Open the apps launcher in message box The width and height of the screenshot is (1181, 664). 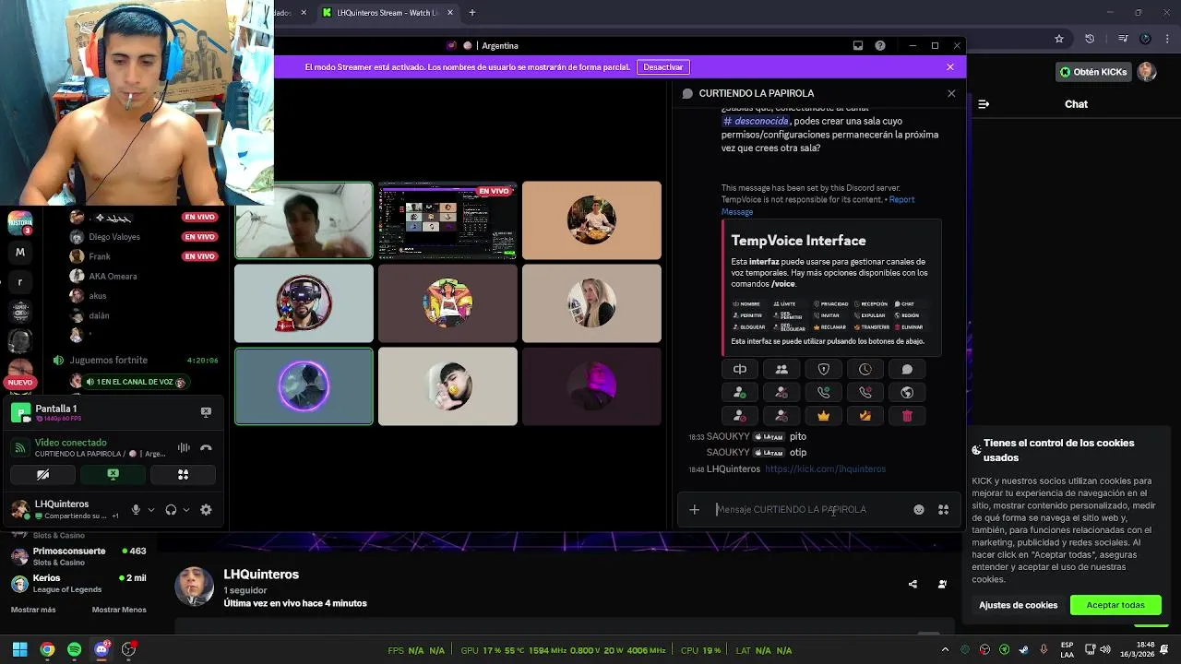click(x=943, y=510)
